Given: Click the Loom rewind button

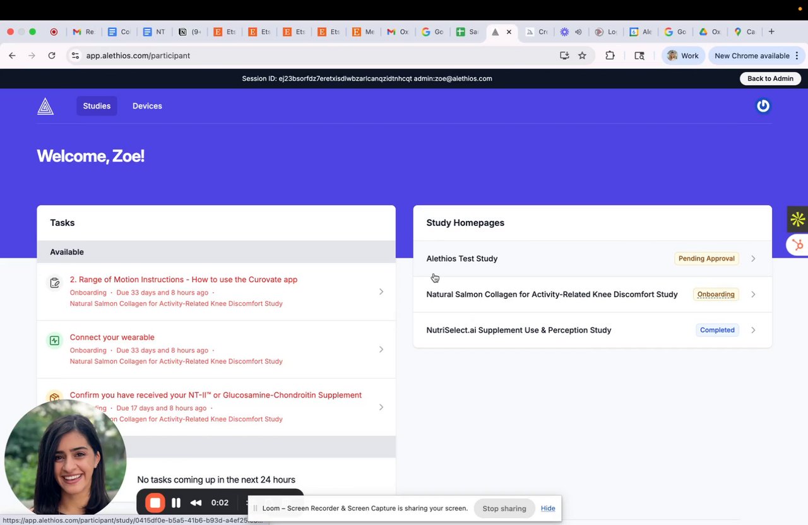Looking at the screenshot, I should click(196, 503).
